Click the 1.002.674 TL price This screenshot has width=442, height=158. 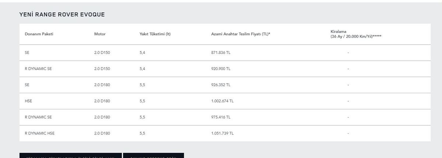222,101
